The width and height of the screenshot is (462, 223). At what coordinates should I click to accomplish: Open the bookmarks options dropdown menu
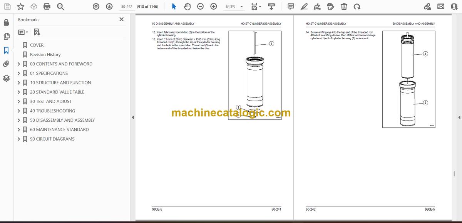tap(23, 32)
